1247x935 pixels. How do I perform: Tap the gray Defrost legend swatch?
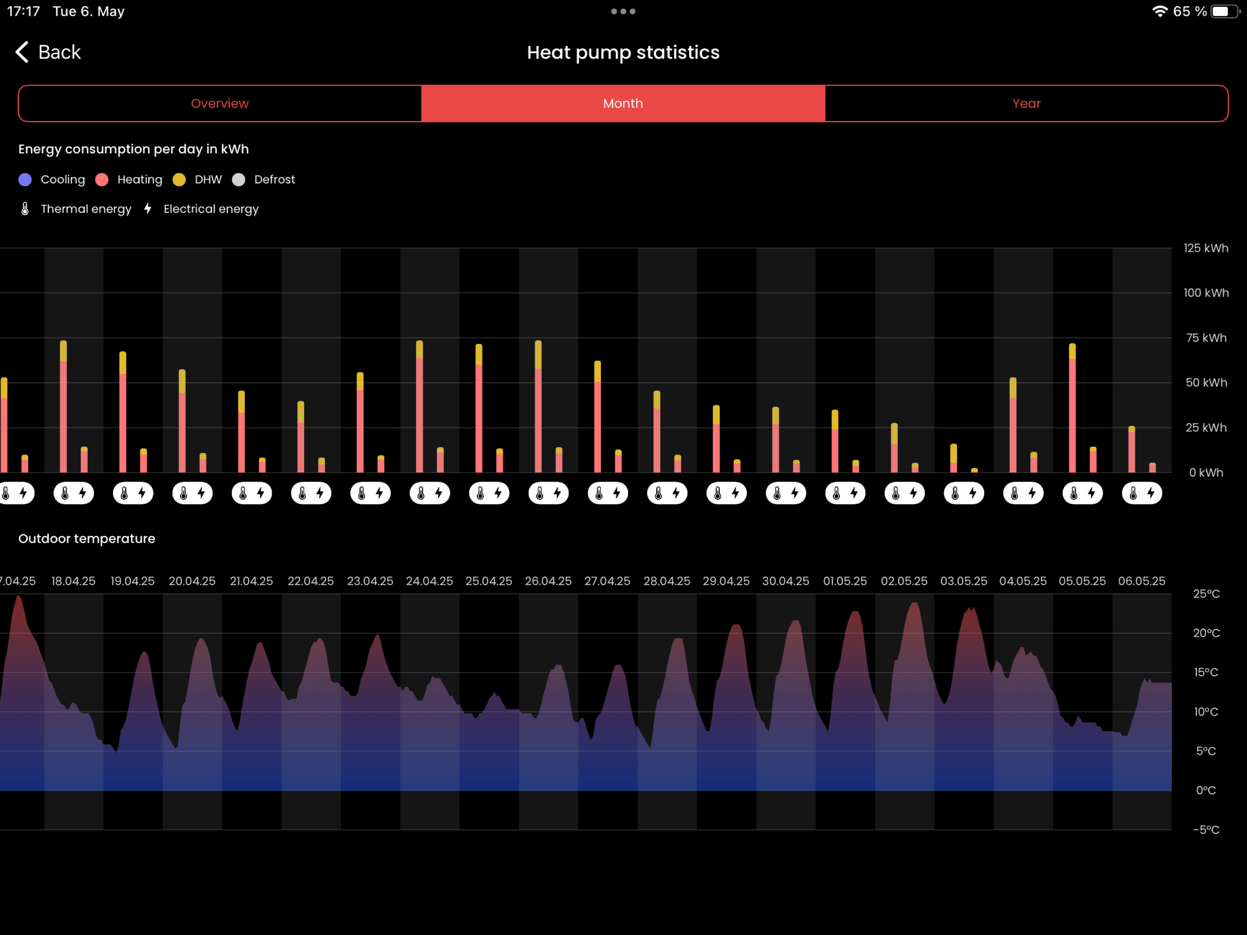click(238, 179)
